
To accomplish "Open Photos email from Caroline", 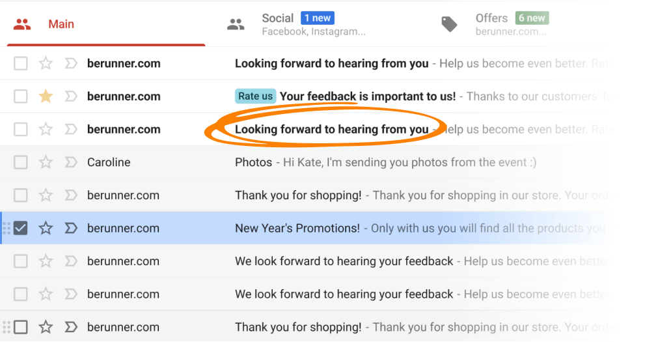I will pos(254,162).
